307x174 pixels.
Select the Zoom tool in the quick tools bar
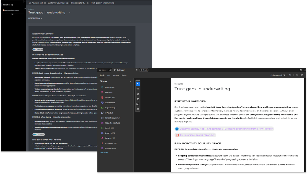[x=138, y=89]
